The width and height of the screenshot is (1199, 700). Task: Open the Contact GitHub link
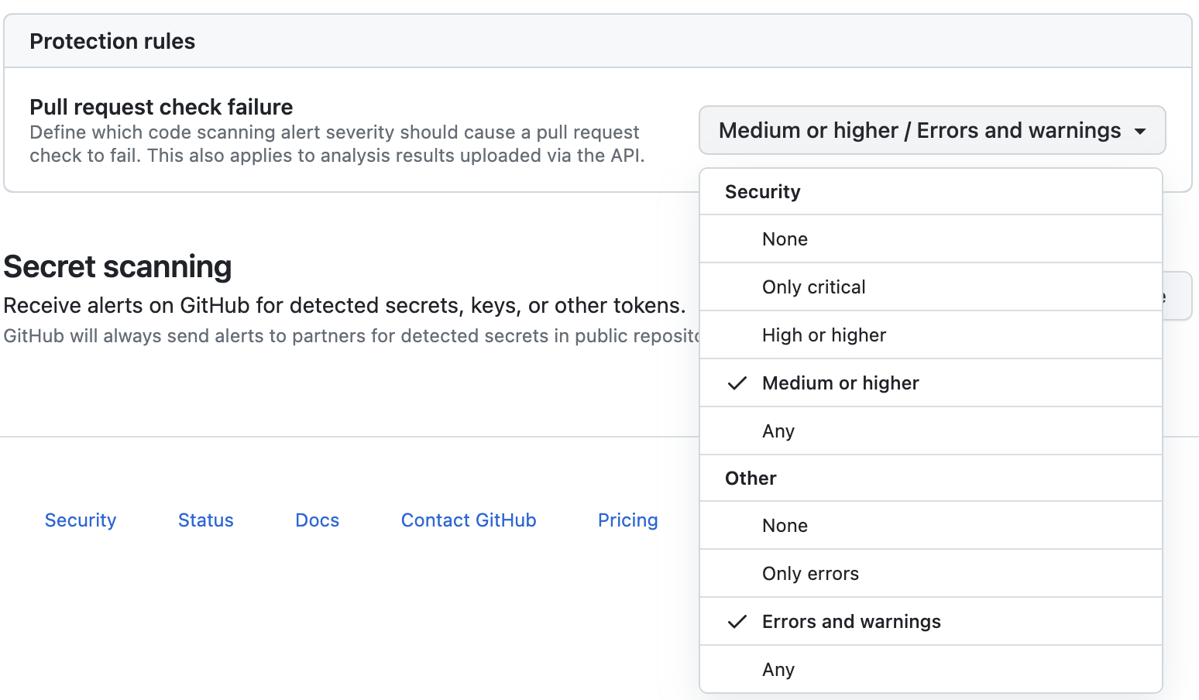tap(469, 520)
